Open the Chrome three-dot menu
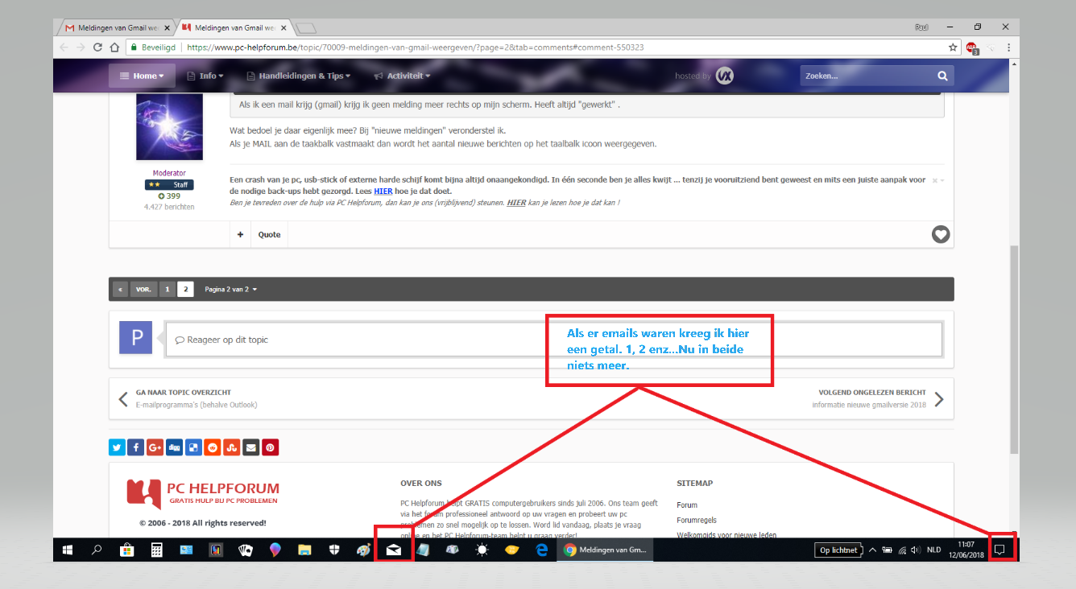This screenshot has height=589, width=1076. pos(1009,47)
